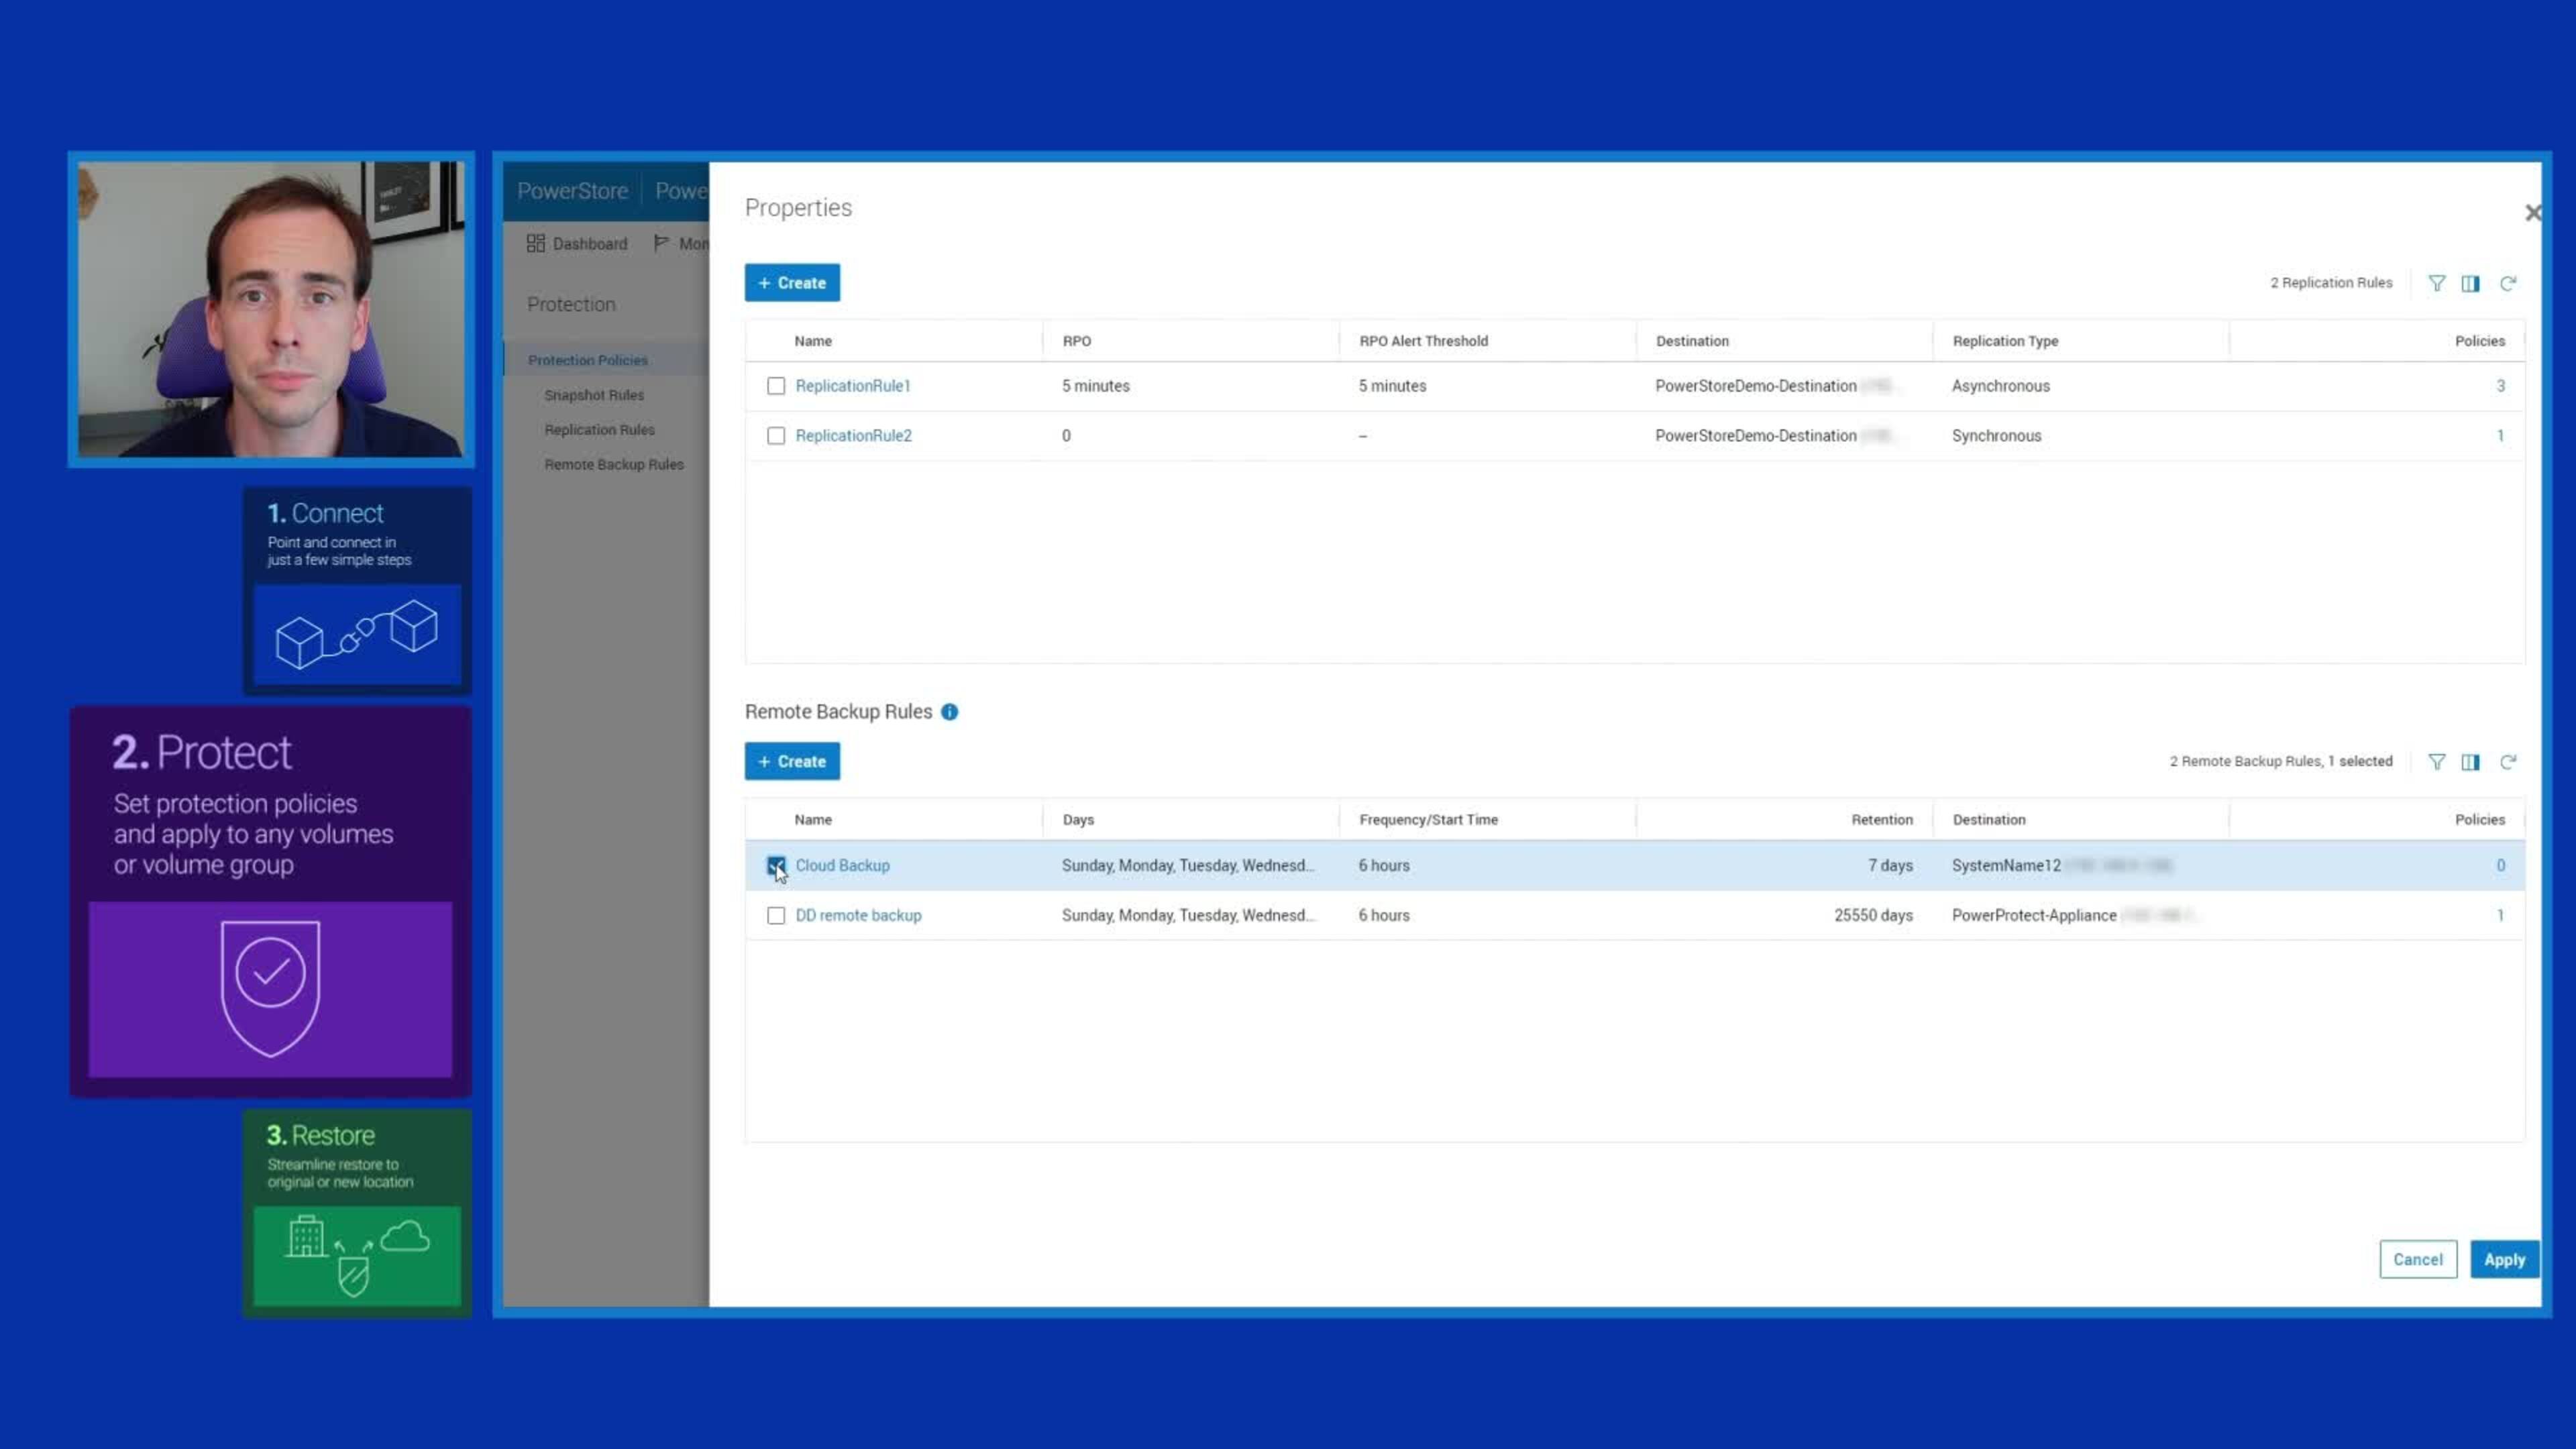The image size is (2576, 1449).
Task: Select Snapshot Rules in the sidebar
Action: [594, 395]
